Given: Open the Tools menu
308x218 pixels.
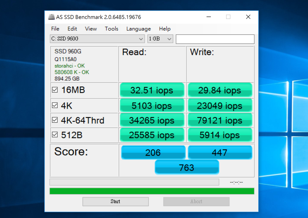Looking at the screenshot, I should click(111, 29).
